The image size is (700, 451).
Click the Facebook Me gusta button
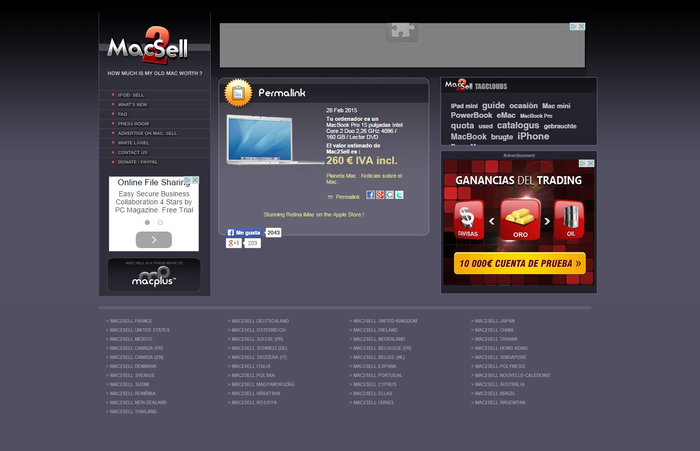click(x=245, y=233)
